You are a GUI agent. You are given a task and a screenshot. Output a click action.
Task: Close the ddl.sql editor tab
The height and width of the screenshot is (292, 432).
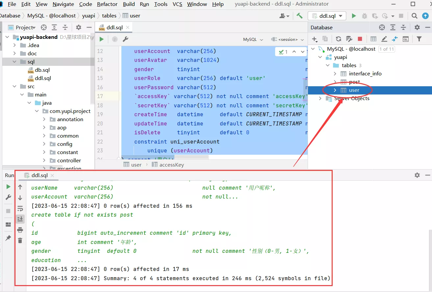(x=128, y=27)
